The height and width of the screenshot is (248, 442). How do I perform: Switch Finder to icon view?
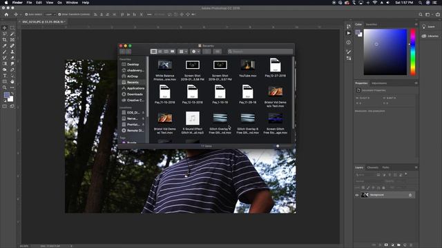[x=153, y=52]
